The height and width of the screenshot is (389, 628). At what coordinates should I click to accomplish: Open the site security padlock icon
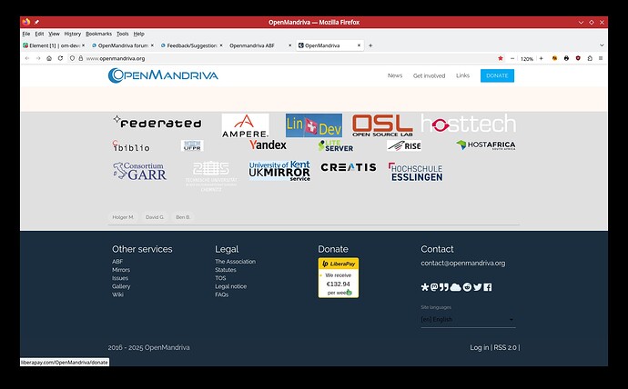click(x=80, y=58)
